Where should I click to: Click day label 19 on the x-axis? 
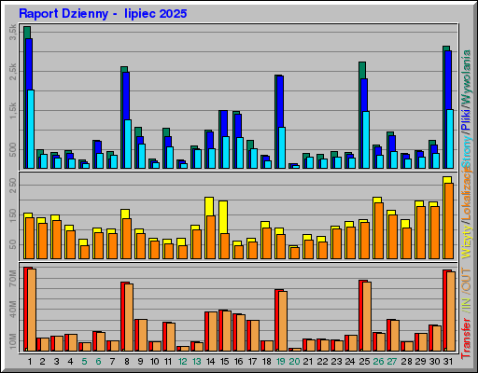pyautogui.click(x=281, y=362)
